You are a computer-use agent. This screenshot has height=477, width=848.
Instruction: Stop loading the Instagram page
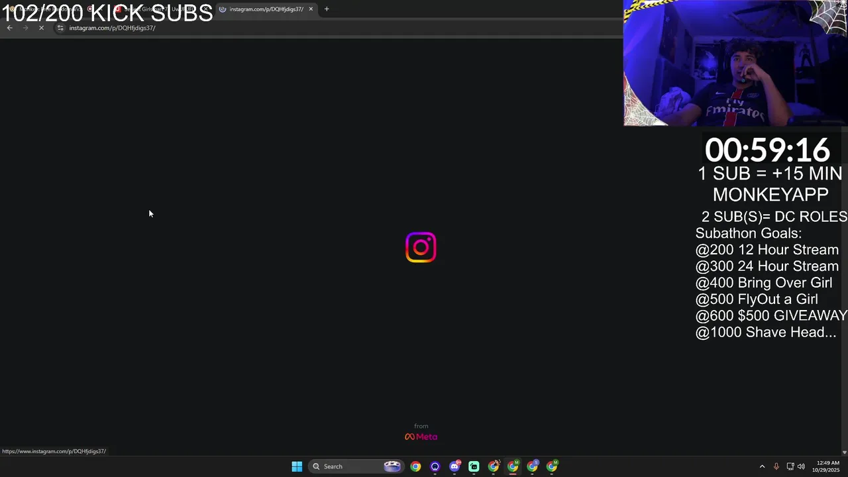pyautogui.click(x=41, y=28)
